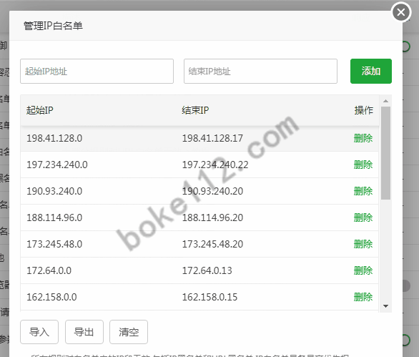The width and height of the screenshot is (419, 357).
Task: Click the 操作 column header
Action: coord(363,110)
